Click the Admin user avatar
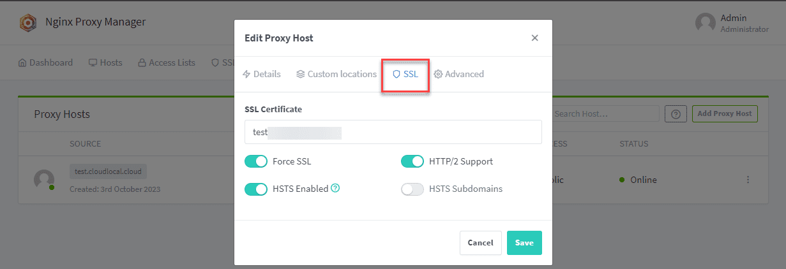 705,23
